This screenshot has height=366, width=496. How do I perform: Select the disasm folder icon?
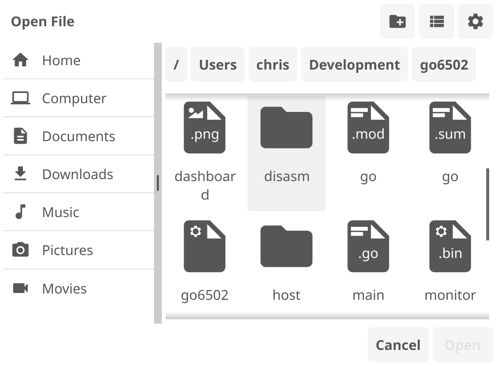point(286,128)
